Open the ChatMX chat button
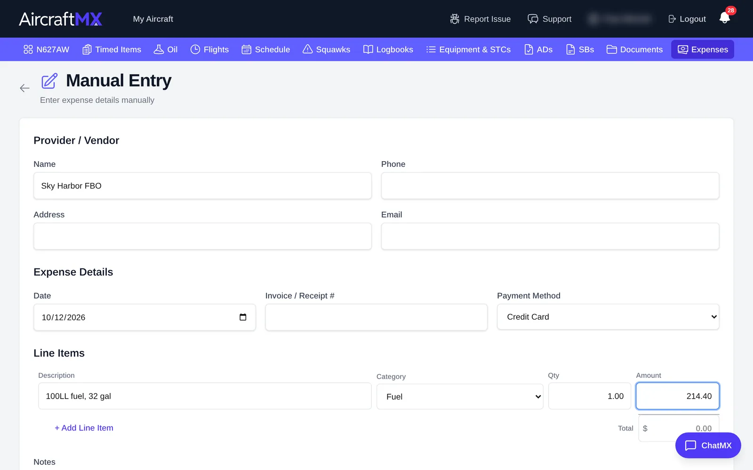The height and width of the screenshot is (470, 753). point(708,445)
